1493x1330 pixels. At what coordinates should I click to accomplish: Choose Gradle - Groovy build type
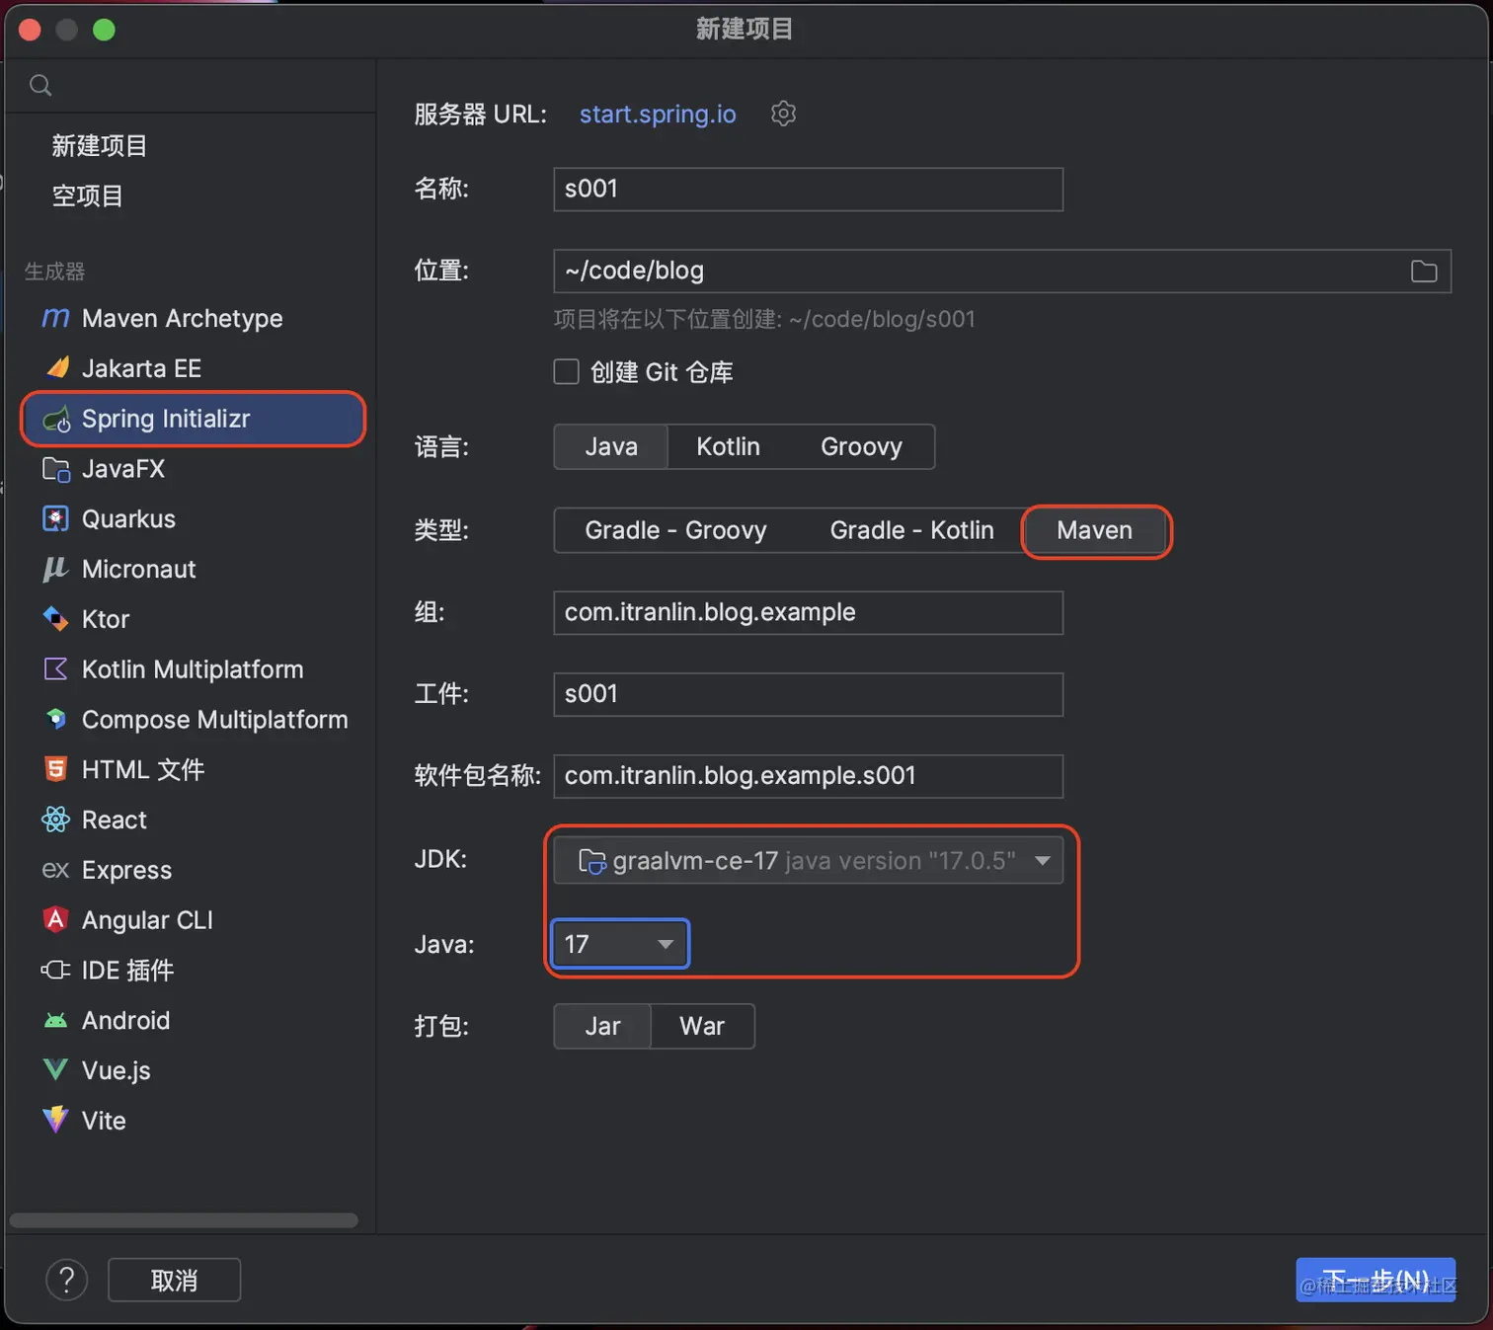tap(675, 530)
